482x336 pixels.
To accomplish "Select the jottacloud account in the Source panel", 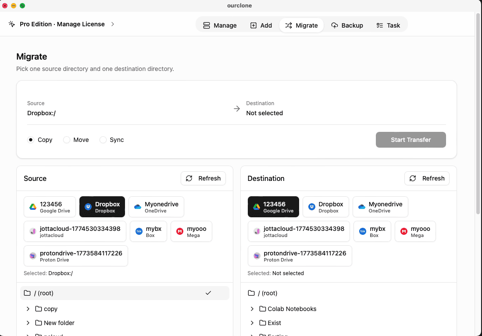I will (75, 231).
